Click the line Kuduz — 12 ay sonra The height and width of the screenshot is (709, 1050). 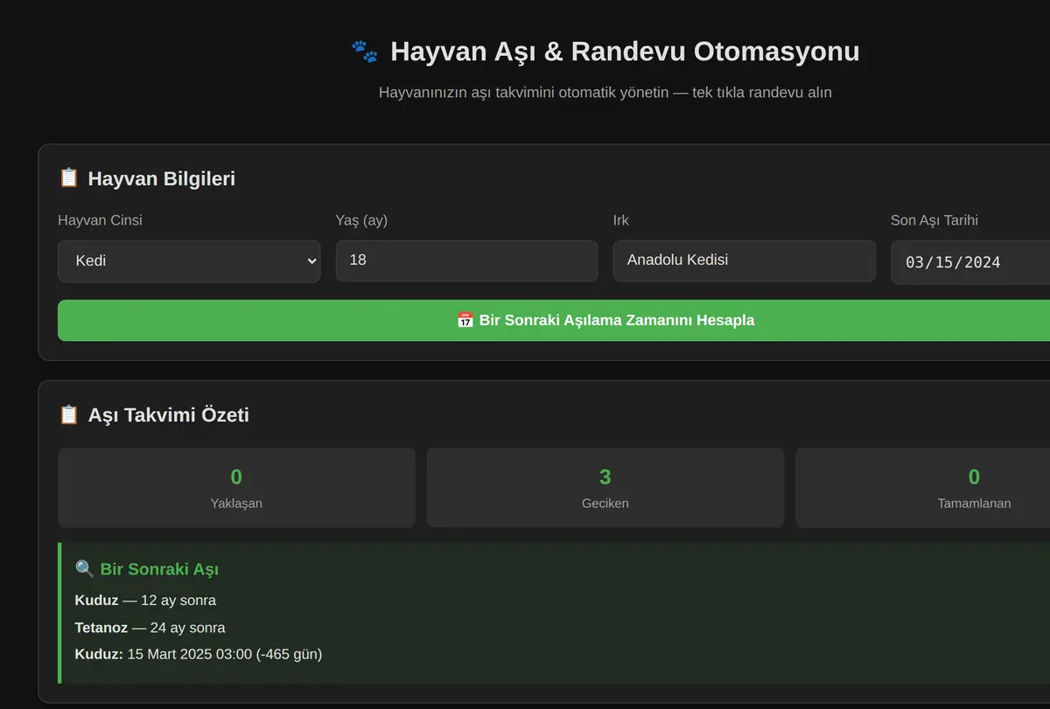tap(145, 601)
